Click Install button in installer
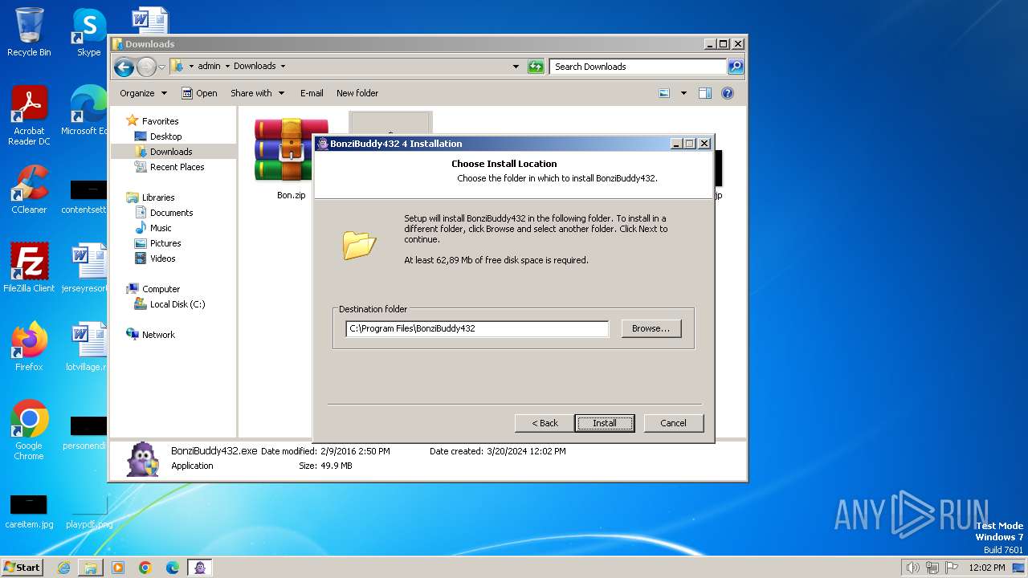The image size is (1028, 578). [605, 423]
